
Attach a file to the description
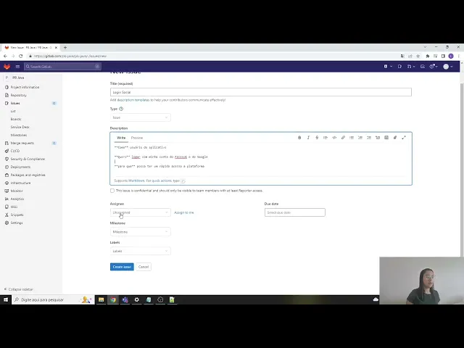[394, 138]
